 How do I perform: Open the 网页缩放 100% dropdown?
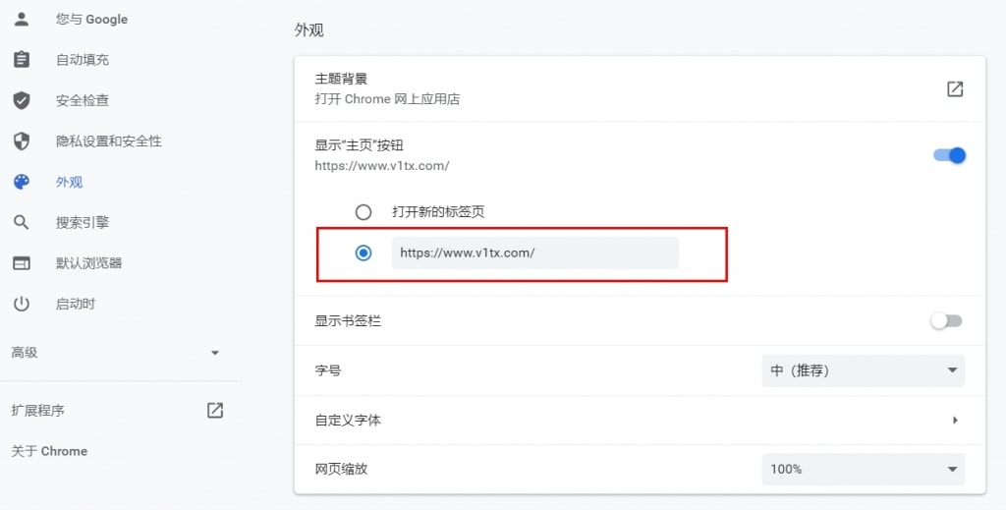pyautogui.click(x=863, y=469)
